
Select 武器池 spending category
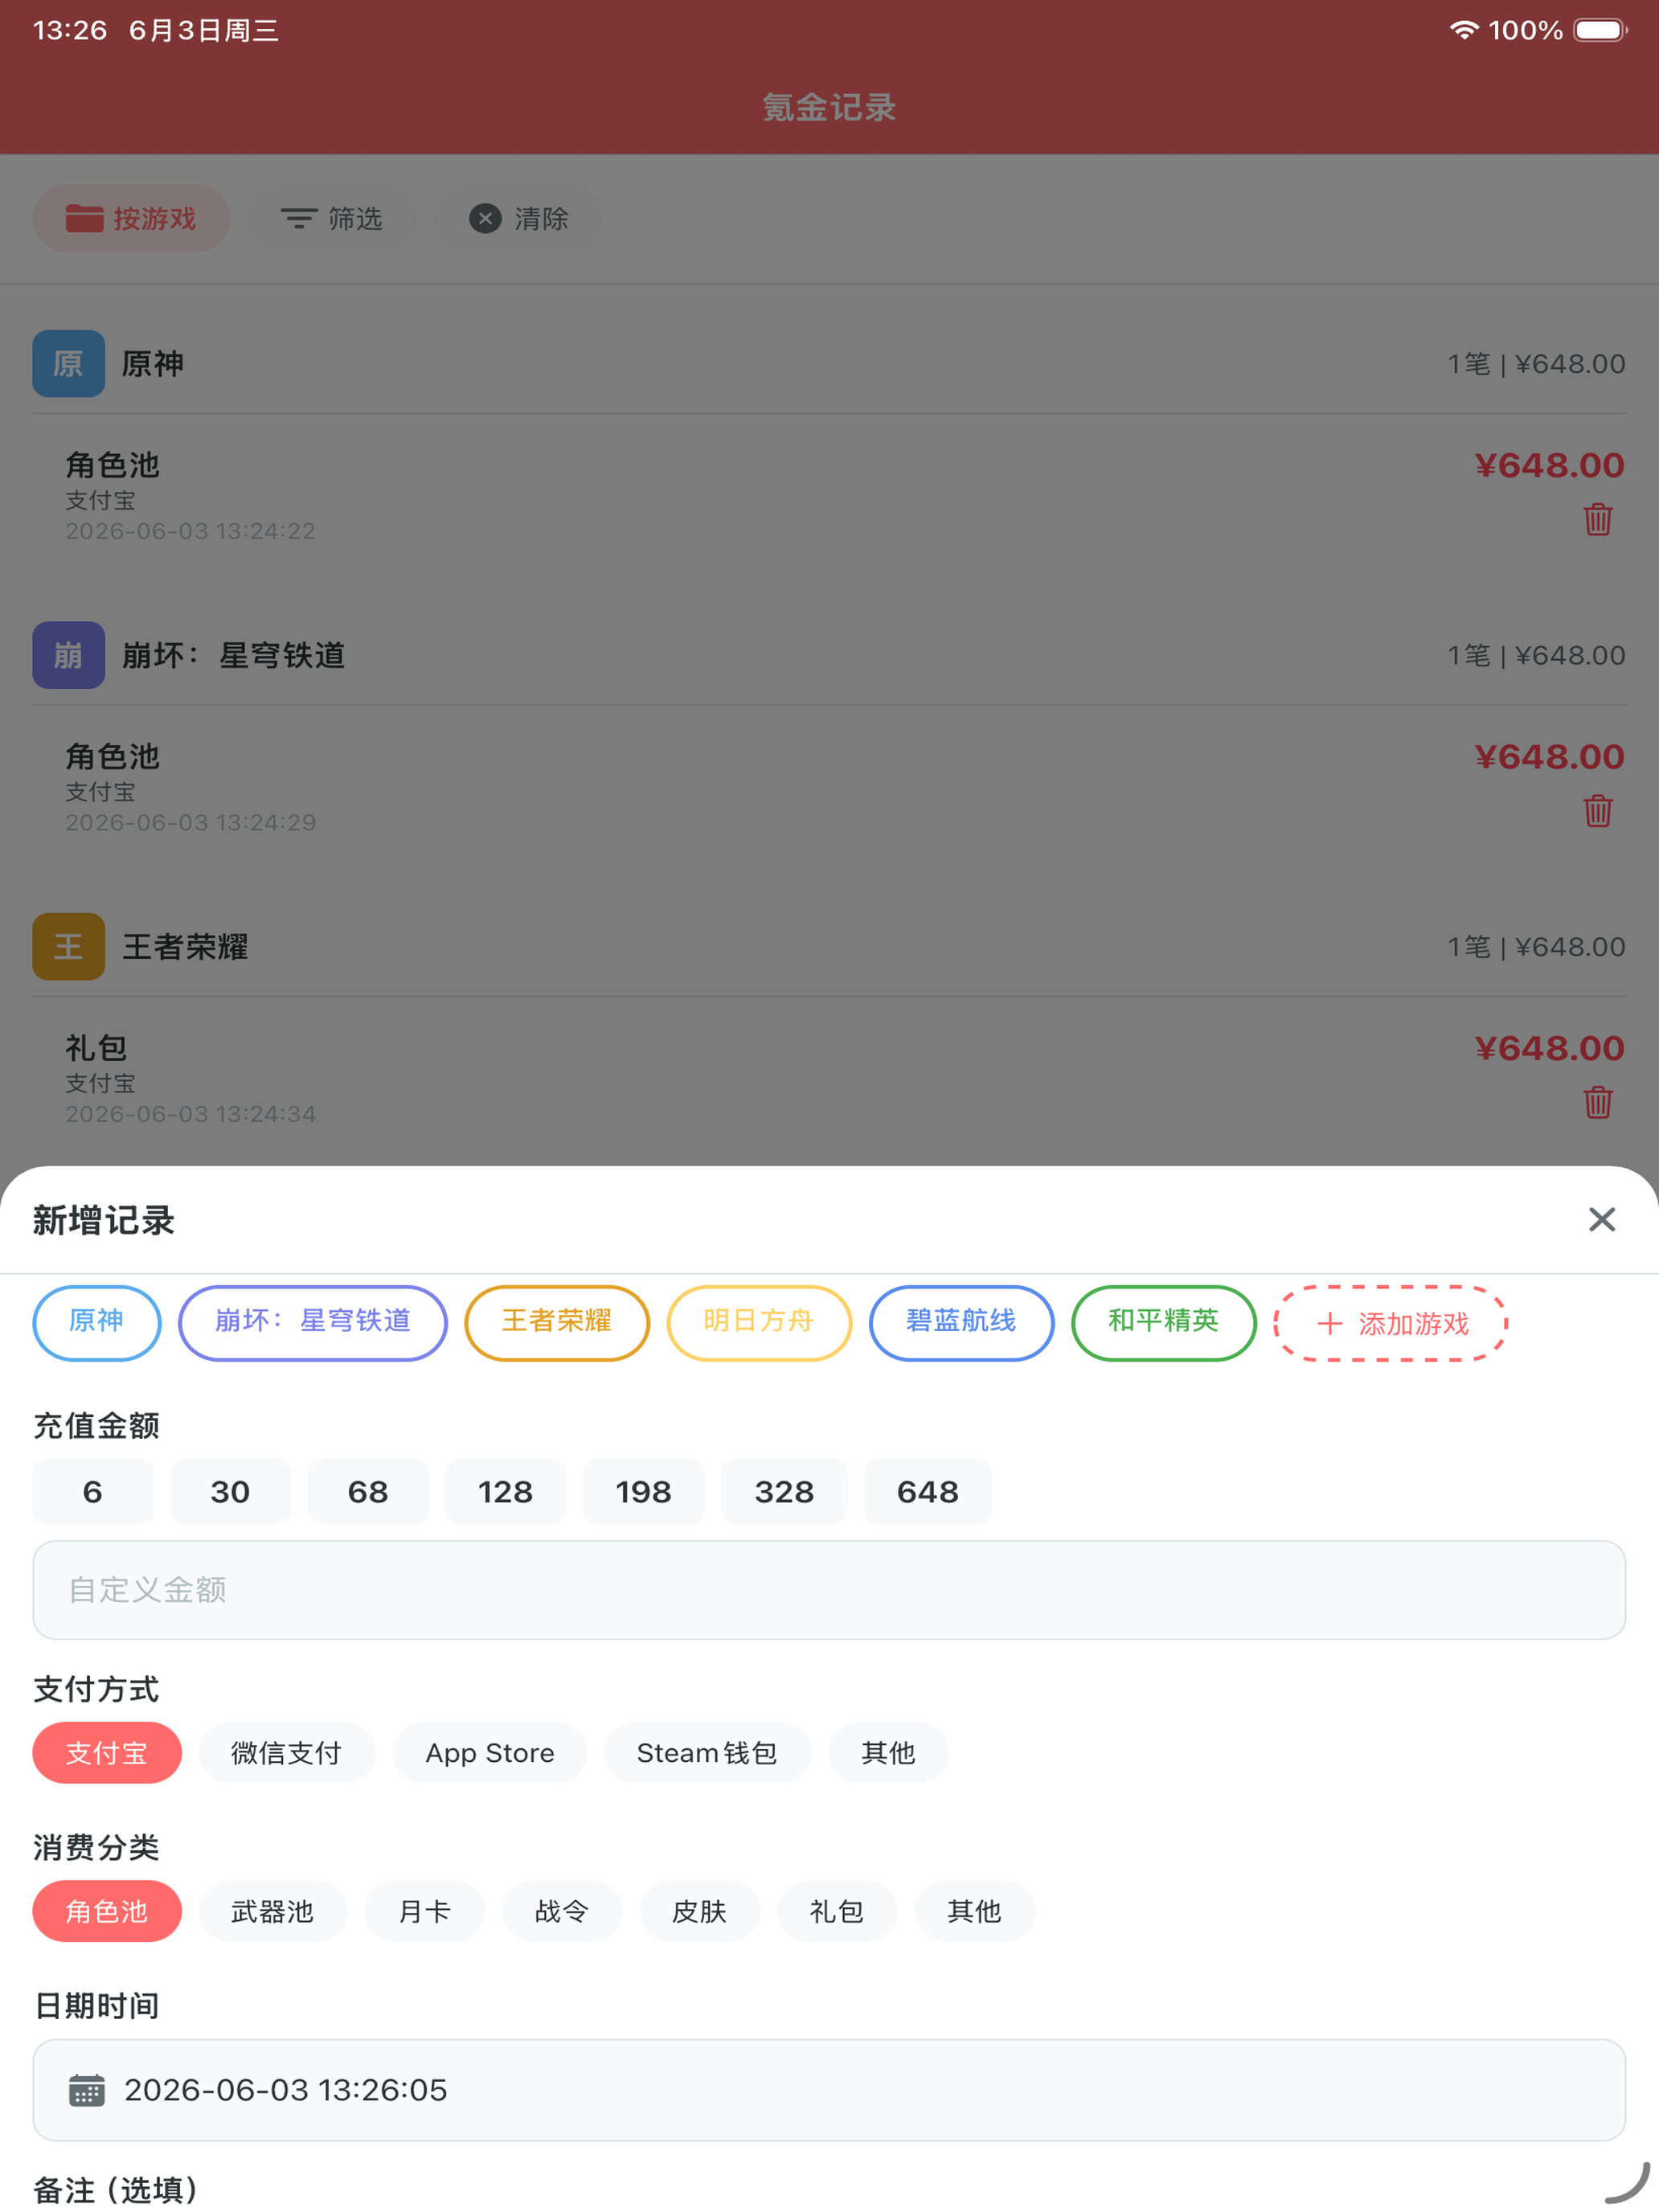pyautogui.click(x=273, y=1911)
